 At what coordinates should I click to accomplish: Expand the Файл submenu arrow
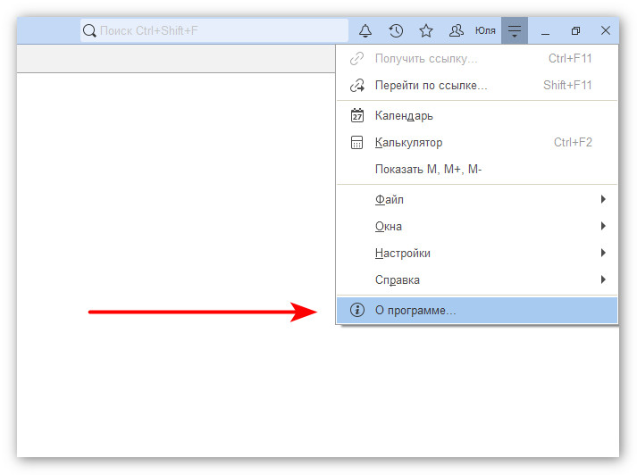(x=604, y=200)
